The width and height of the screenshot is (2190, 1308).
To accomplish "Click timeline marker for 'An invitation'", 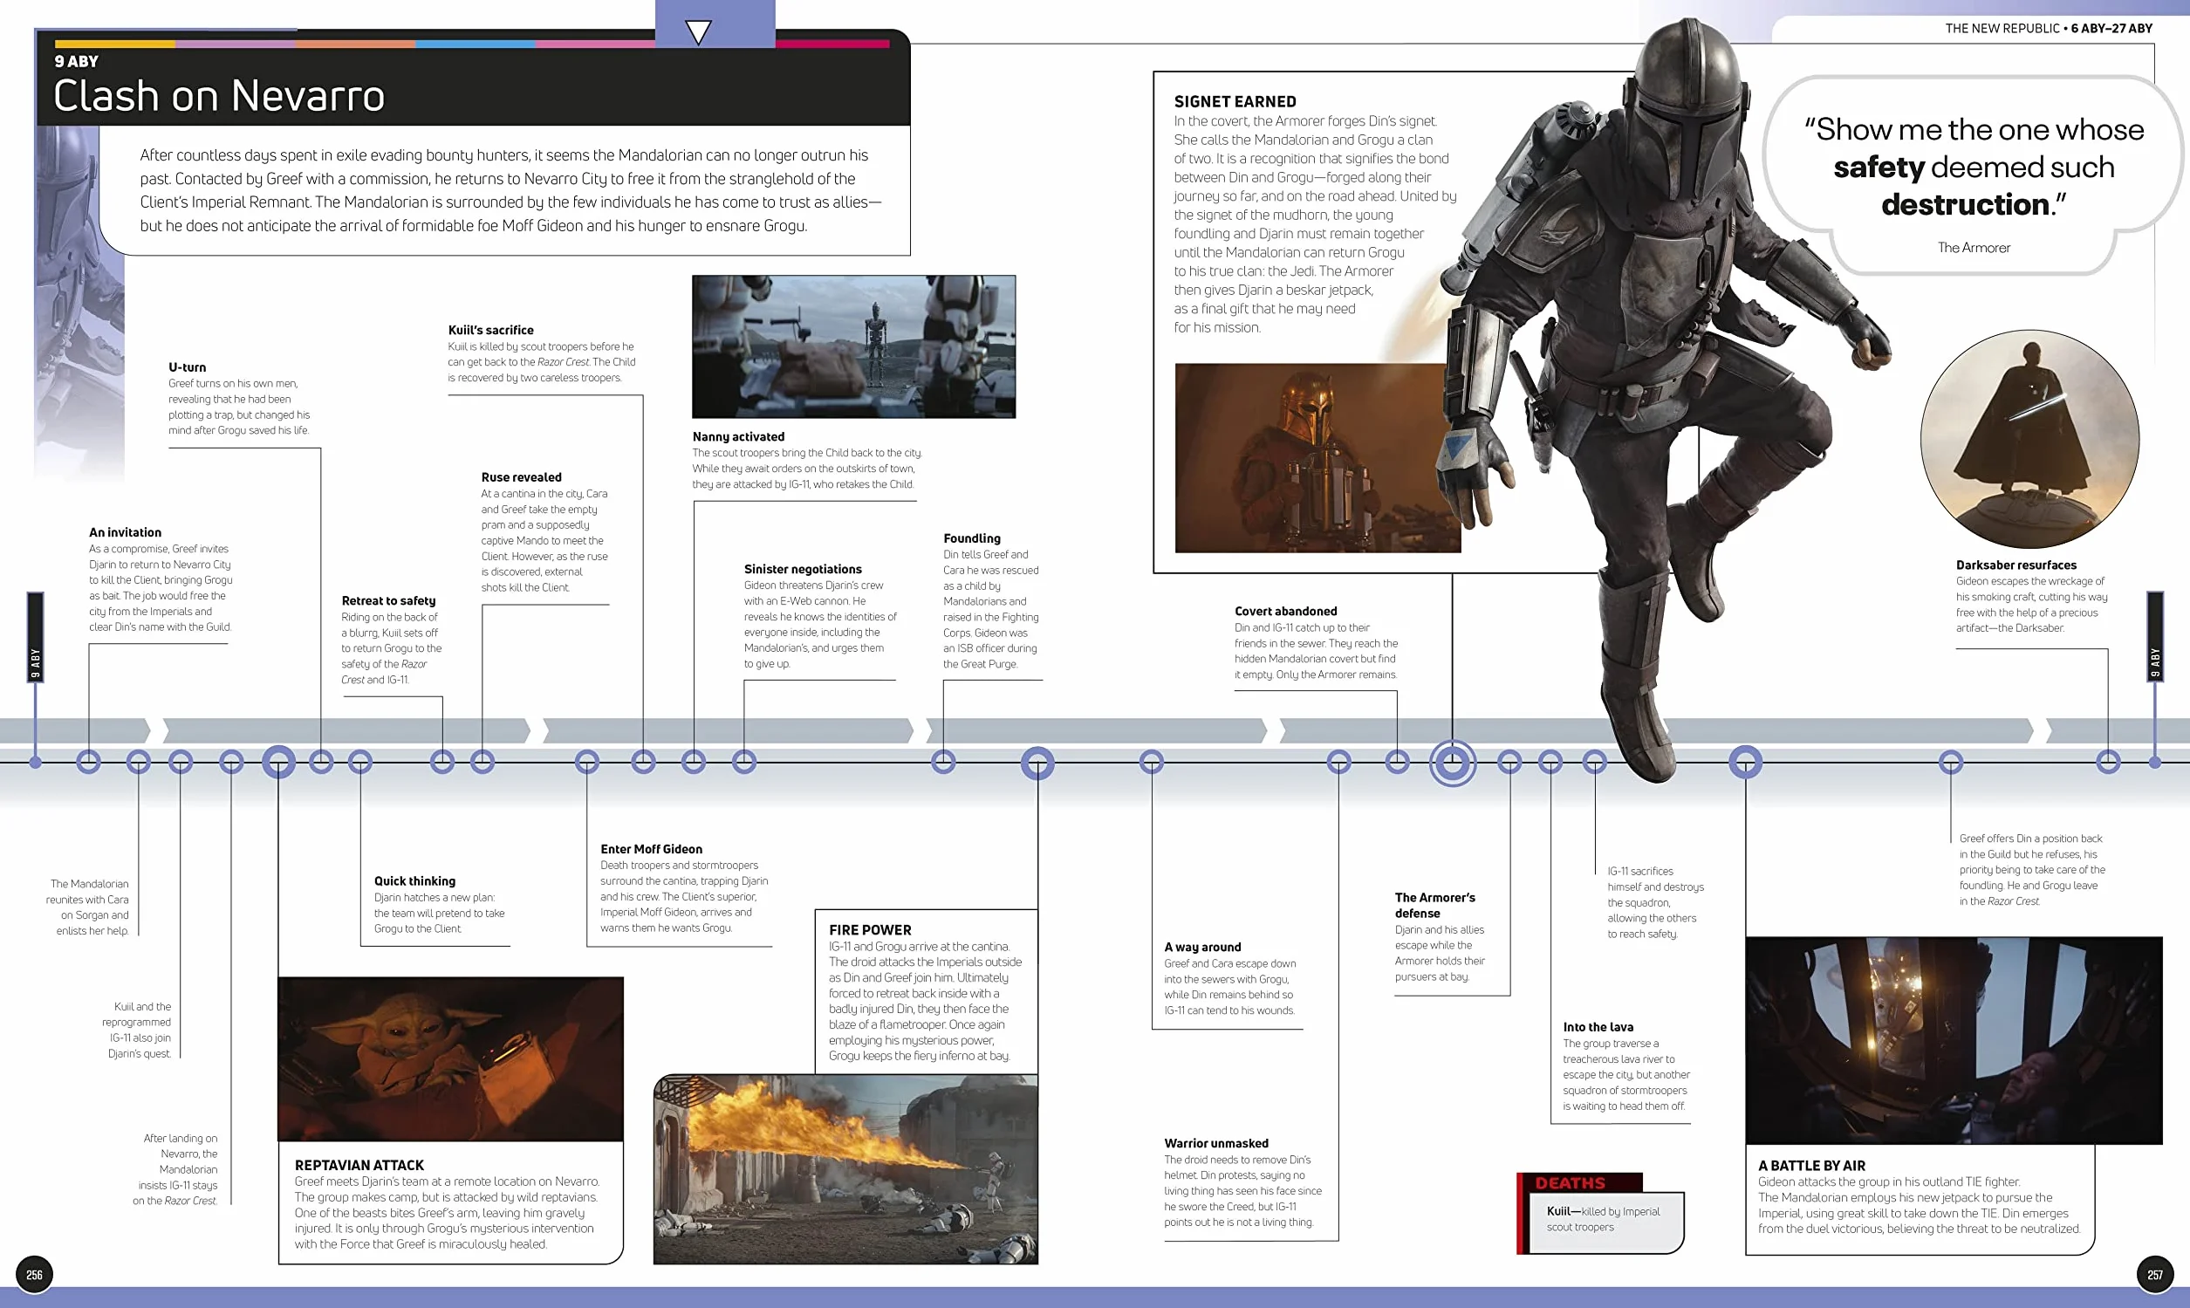I will [x=89, y=762].
